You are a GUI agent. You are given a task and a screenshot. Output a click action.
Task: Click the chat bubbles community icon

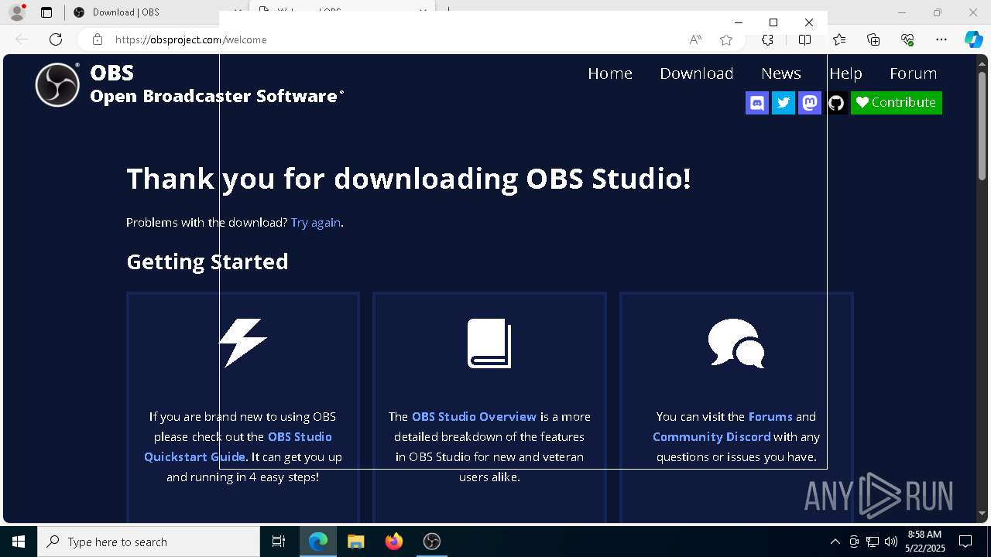[x=736, y=343]
